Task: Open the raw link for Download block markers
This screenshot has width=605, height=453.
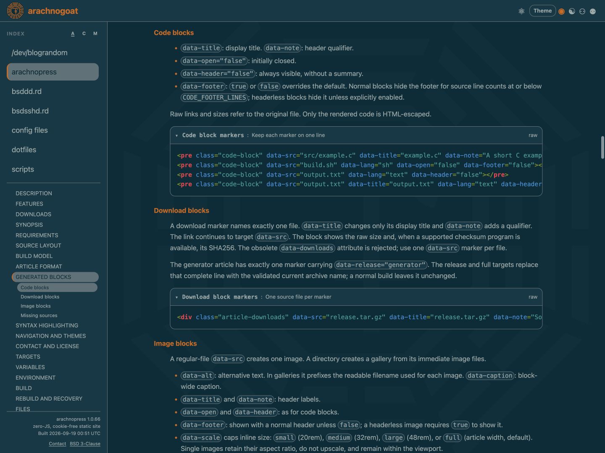Action: click(533, 297)
